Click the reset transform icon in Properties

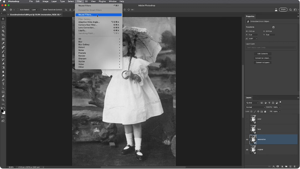(273, 27)
